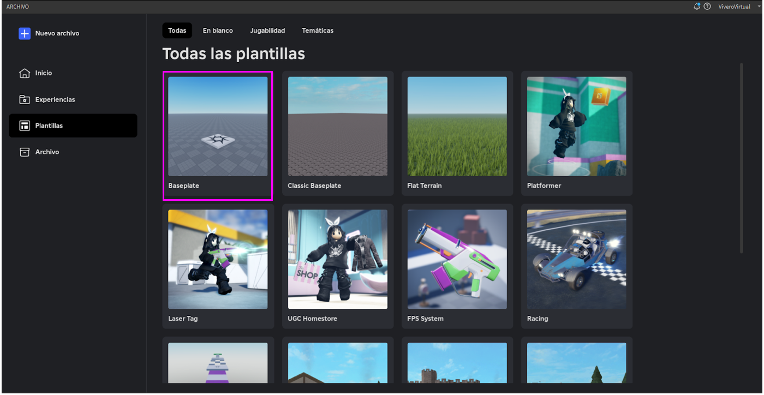Open the ARCHIVO menu

tap(17, 7)
